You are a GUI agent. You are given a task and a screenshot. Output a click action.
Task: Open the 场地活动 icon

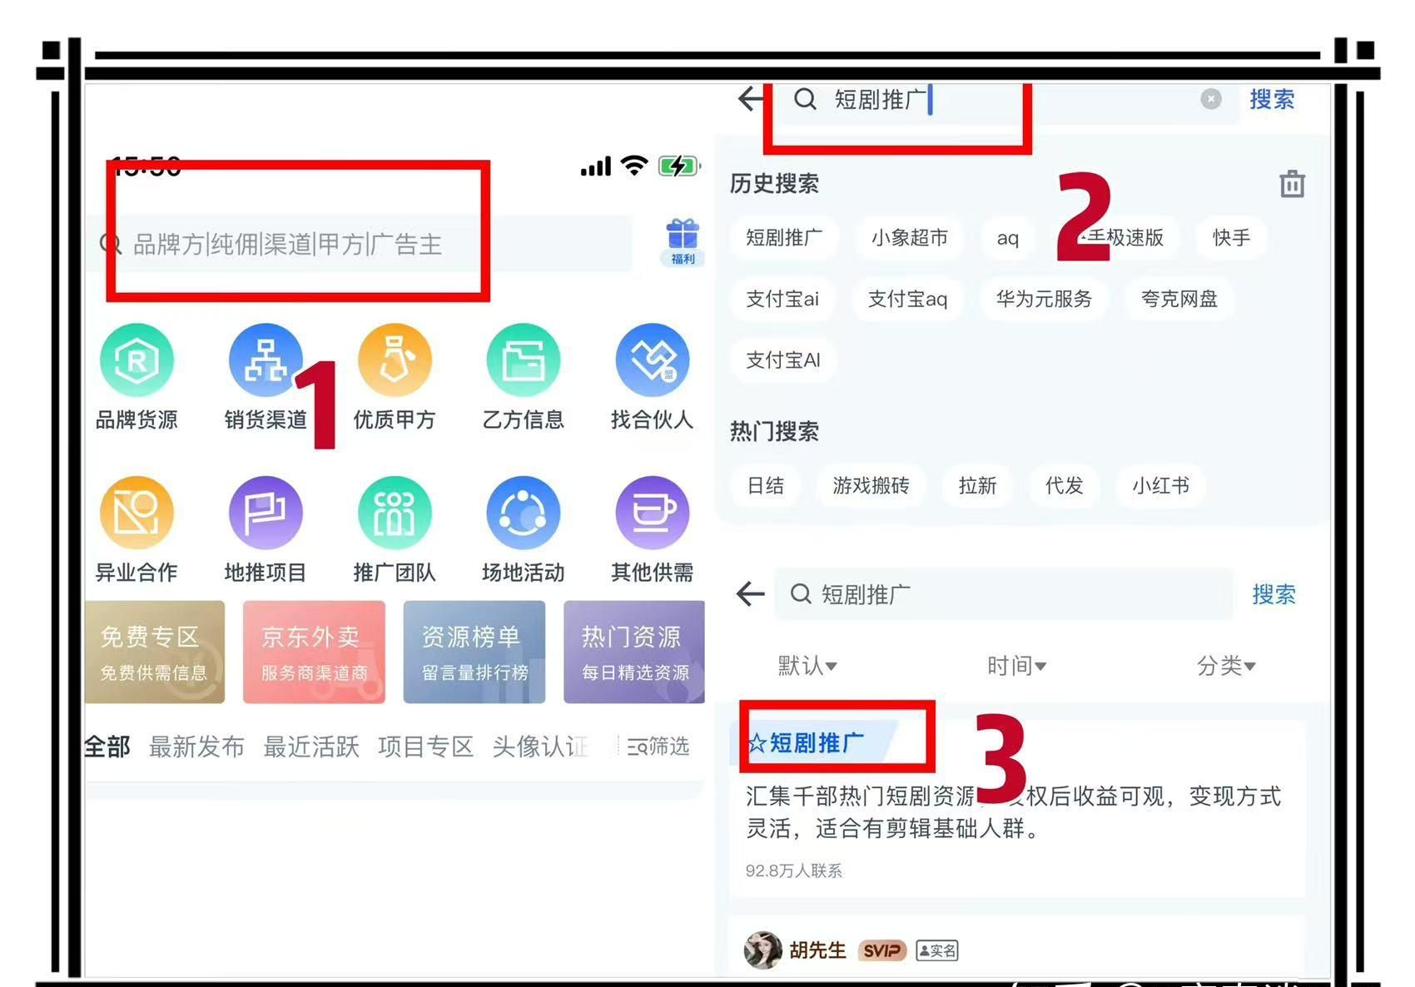click(x=523, y=513)
